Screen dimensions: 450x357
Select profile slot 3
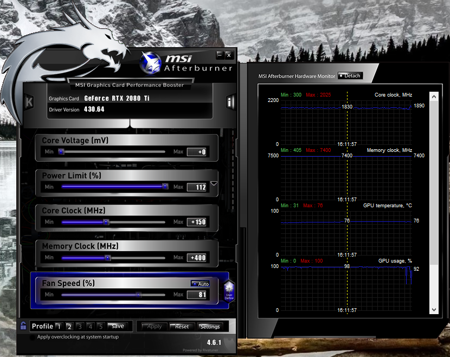coord(80,326)
